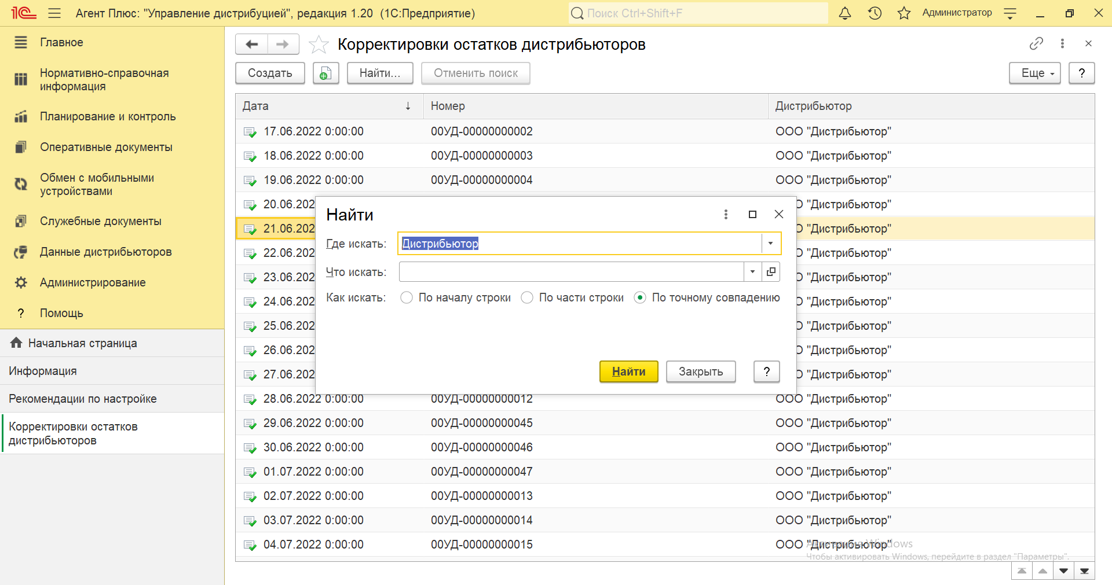Switch to the Информация tab
The height and width of the screenshot is (585, 1112).
coord(112,371)
